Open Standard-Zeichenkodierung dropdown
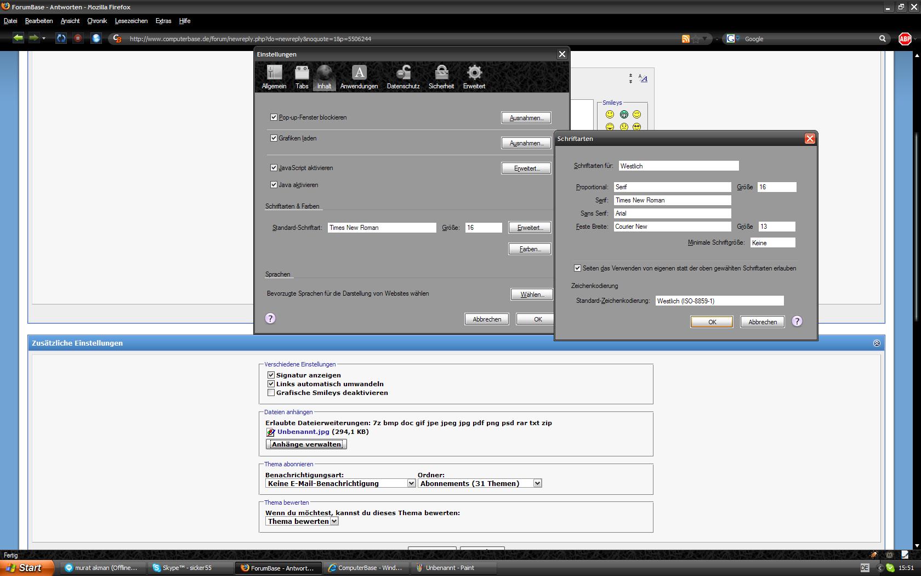This screenshot has width=921, height=576. [719, 301]
